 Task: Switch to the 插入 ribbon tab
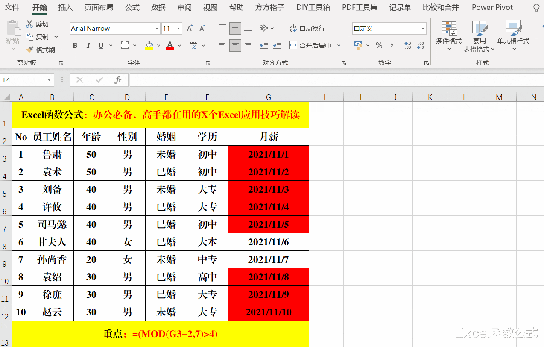click(65, 7)
